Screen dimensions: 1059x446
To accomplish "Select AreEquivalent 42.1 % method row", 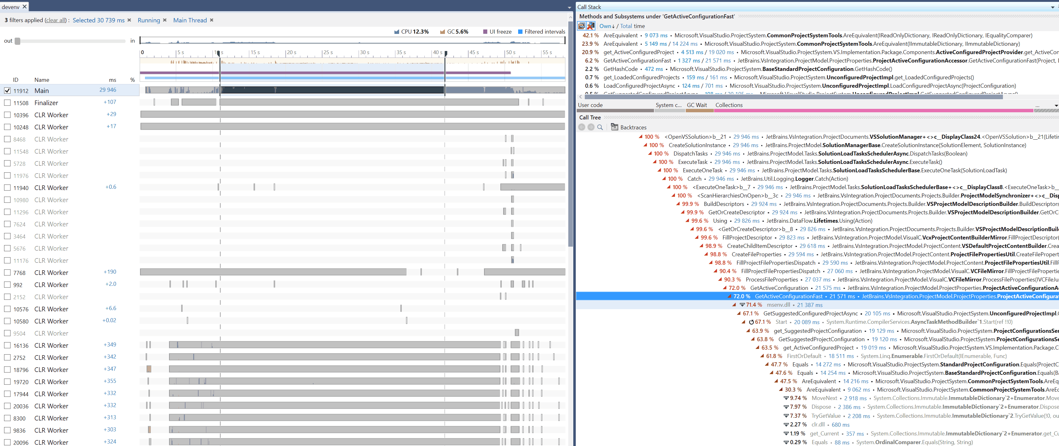I will point(817,35).
